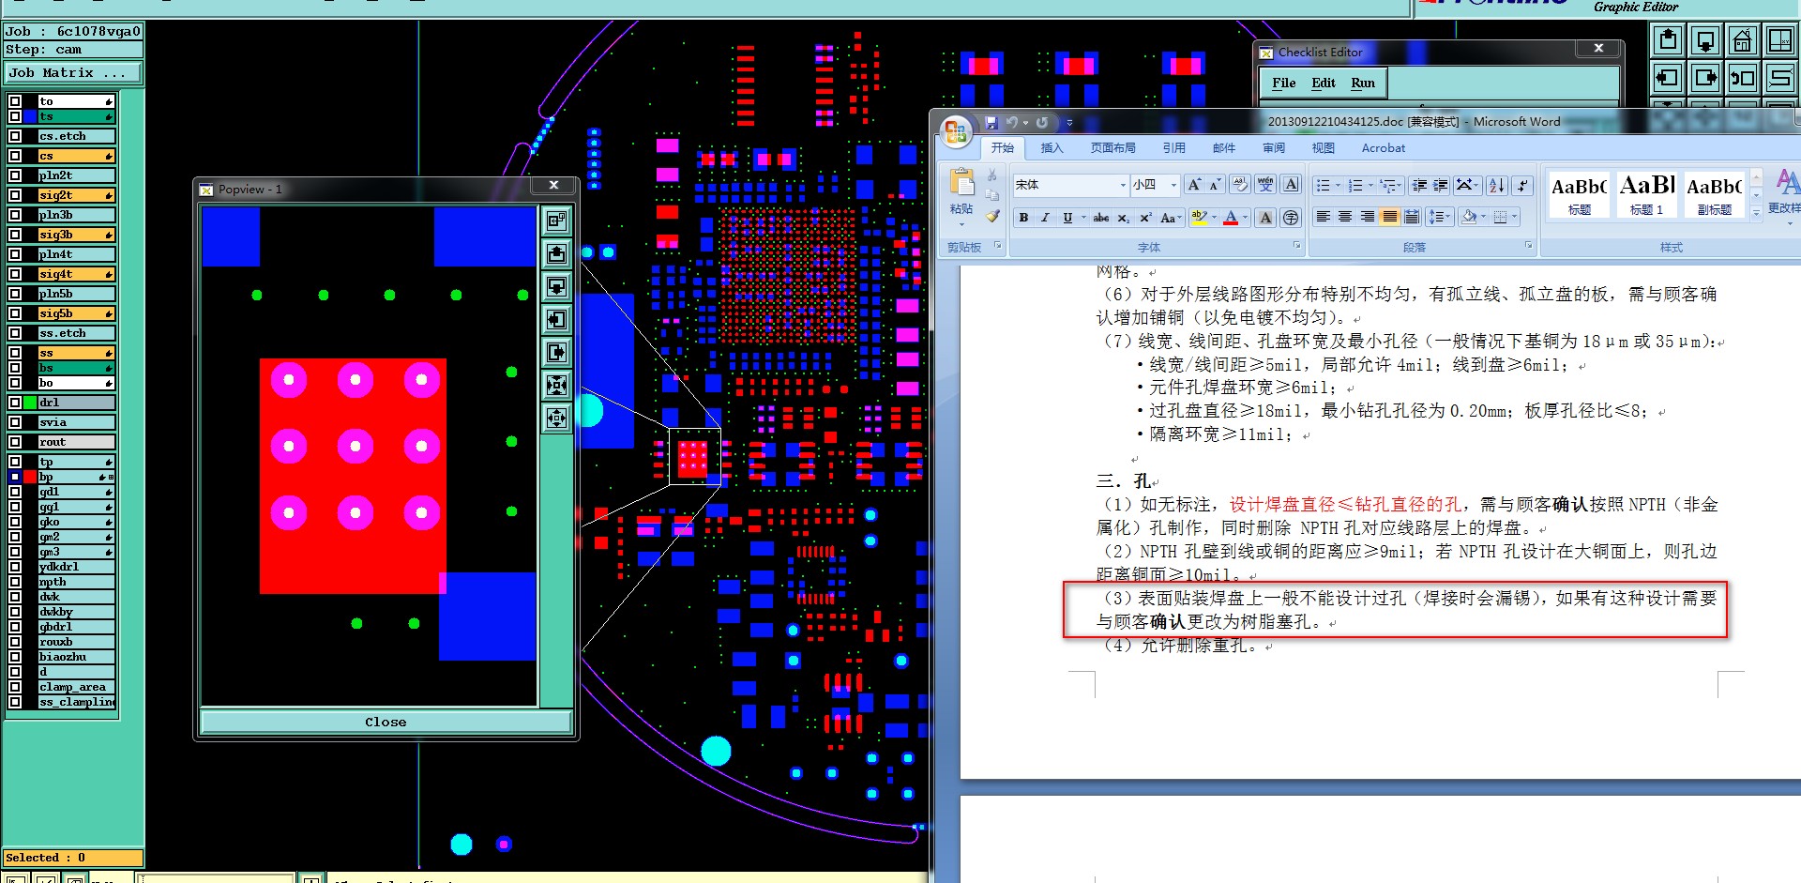Click Clear Formatting icon in Word
The width and height of the screenshot is (1801, 883).
(1240, 185)
